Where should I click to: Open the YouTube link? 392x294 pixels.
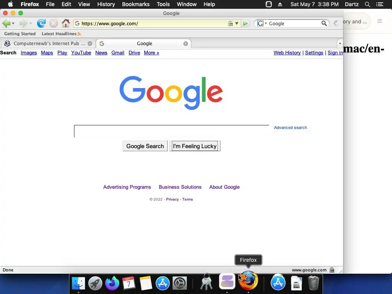click(81, 53)
